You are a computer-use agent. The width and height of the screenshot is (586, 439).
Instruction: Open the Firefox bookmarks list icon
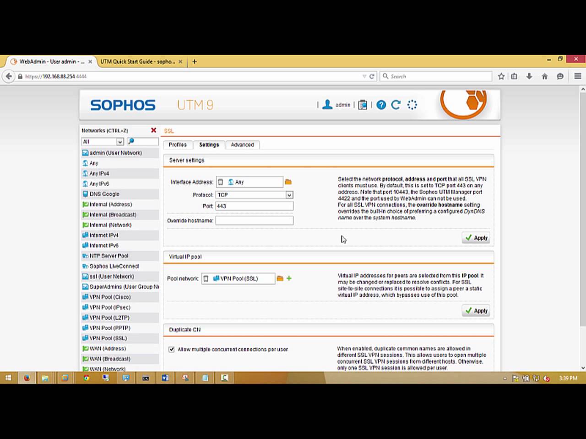point(514,76)
